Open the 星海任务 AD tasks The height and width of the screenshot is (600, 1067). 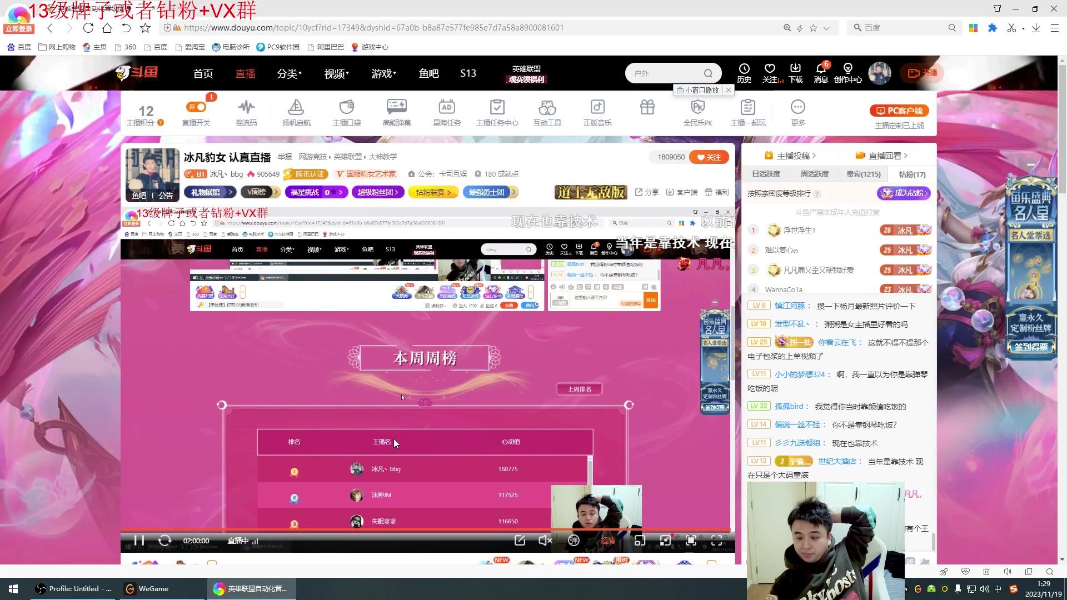447,113
